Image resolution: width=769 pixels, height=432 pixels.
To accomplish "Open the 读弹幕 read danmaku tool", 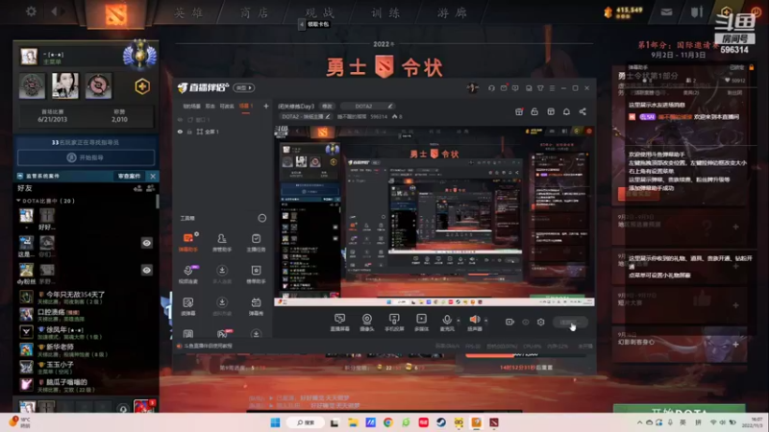I will pos(188,306).
